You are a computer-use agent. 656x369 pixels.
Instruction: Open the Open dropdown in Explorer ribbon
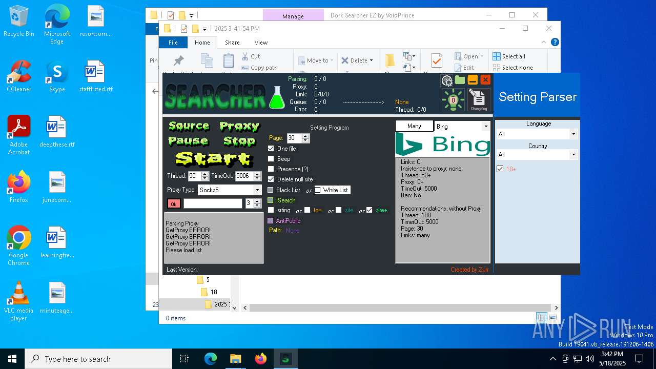click(x=469, y=56)
